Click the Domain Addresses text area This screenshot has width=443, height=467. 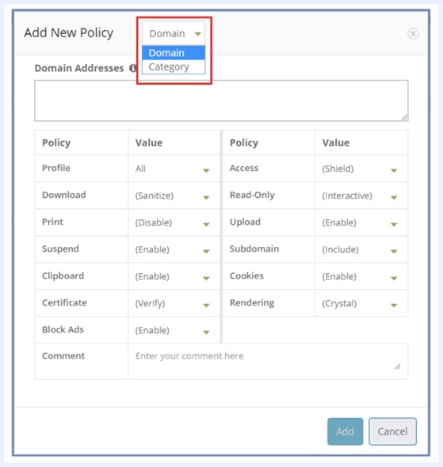(x=221, y=101)
